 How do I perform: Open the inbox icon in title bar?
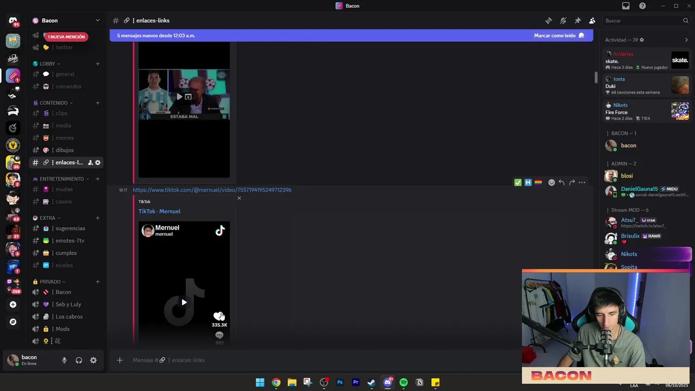[626, 6]
